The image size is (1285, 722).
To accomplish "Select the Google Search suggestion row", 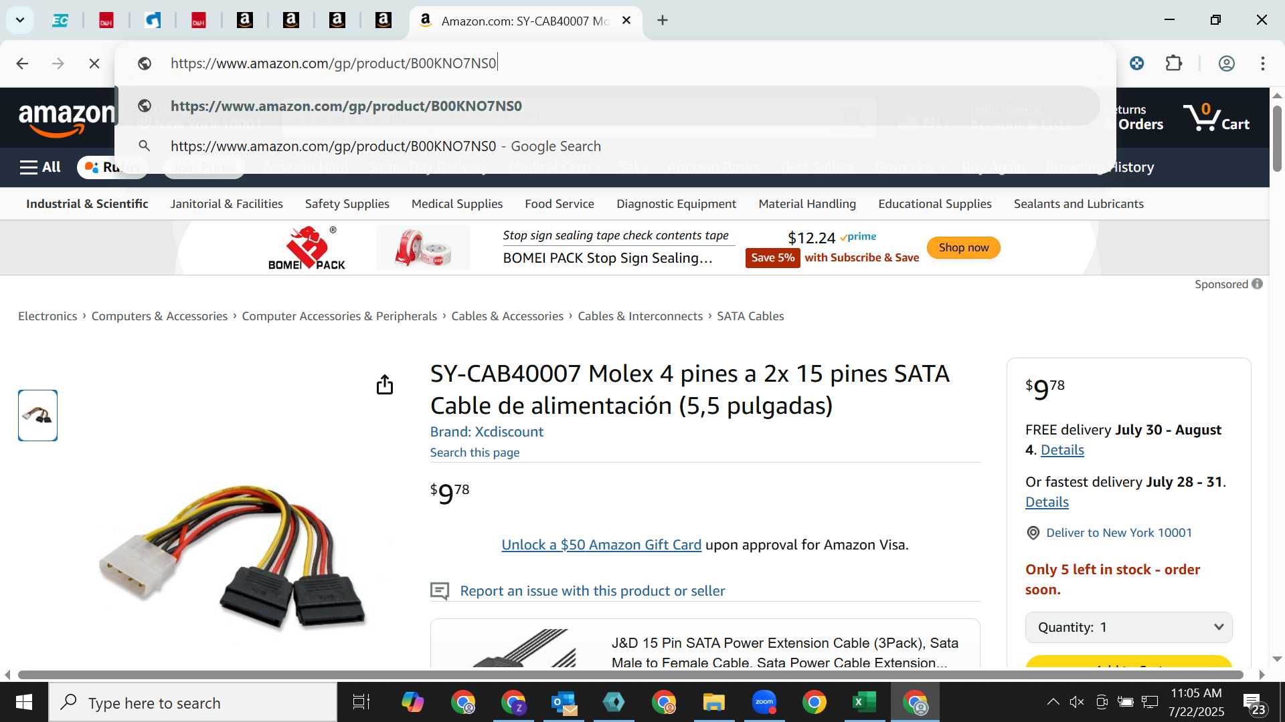I will pyautogui.click(x=608, y=146).
